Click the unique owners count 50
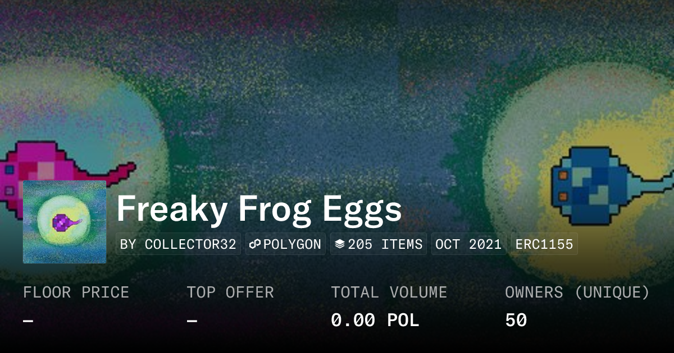This screenshot has width=674, height=353. (516, 320)
